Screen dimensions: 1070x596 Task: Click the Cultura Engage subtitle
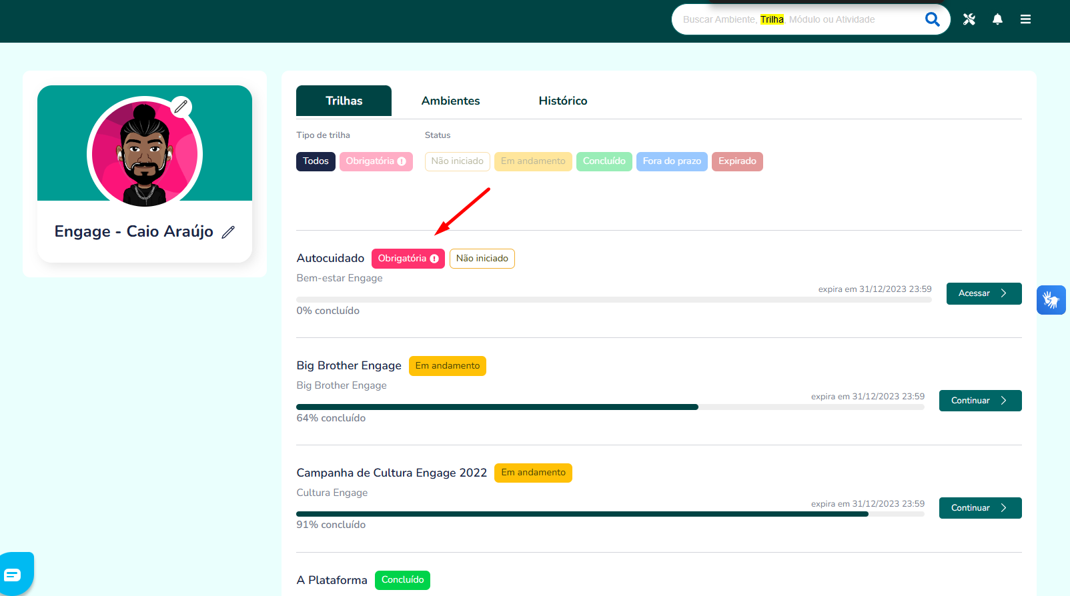[332, 493]
